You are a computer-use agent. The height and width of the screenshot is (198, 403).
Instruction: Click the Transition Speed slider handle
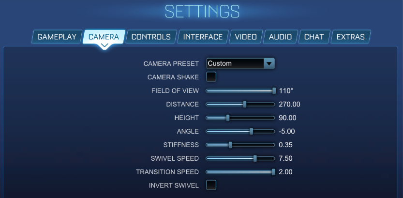[x=273, y=172]
